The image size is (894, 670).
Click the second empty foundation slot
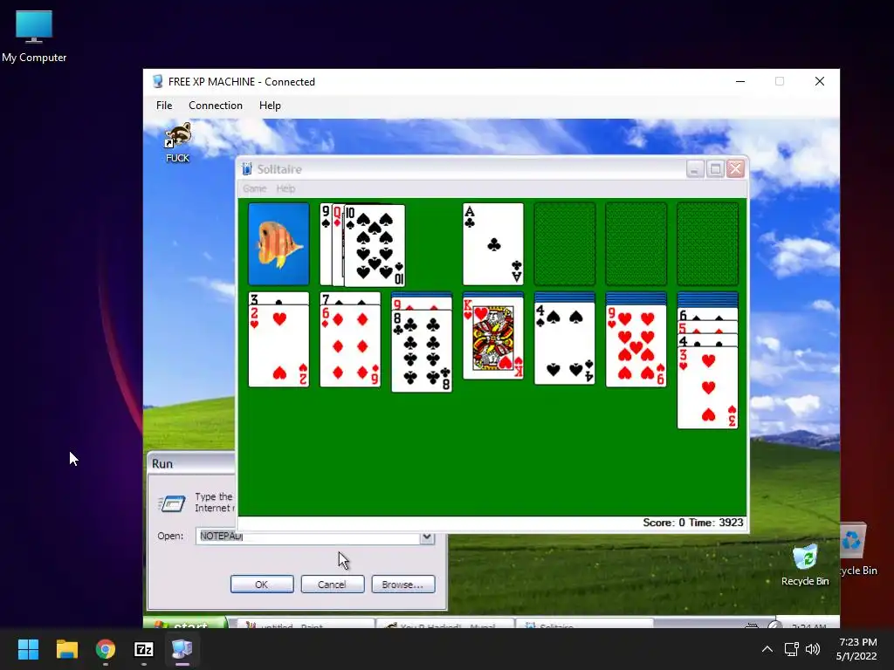click(x=636, y=244)
